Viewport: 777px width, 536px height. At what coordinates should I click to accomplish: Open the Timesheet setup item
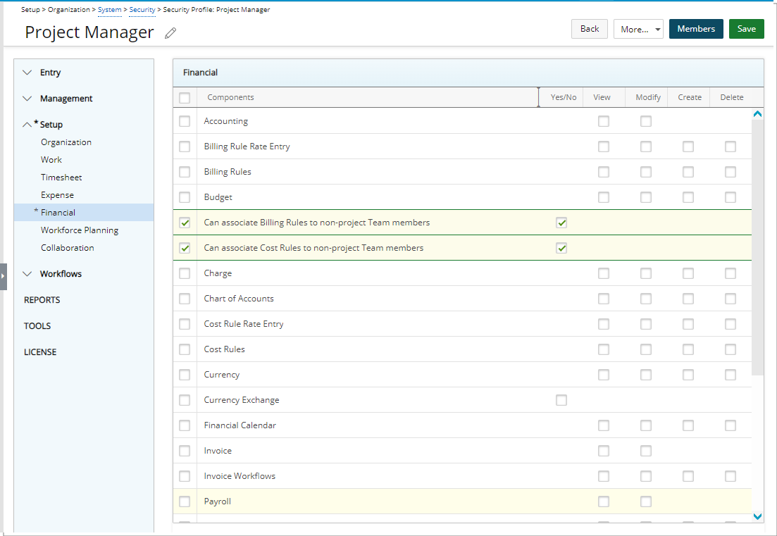pos(61,177)
